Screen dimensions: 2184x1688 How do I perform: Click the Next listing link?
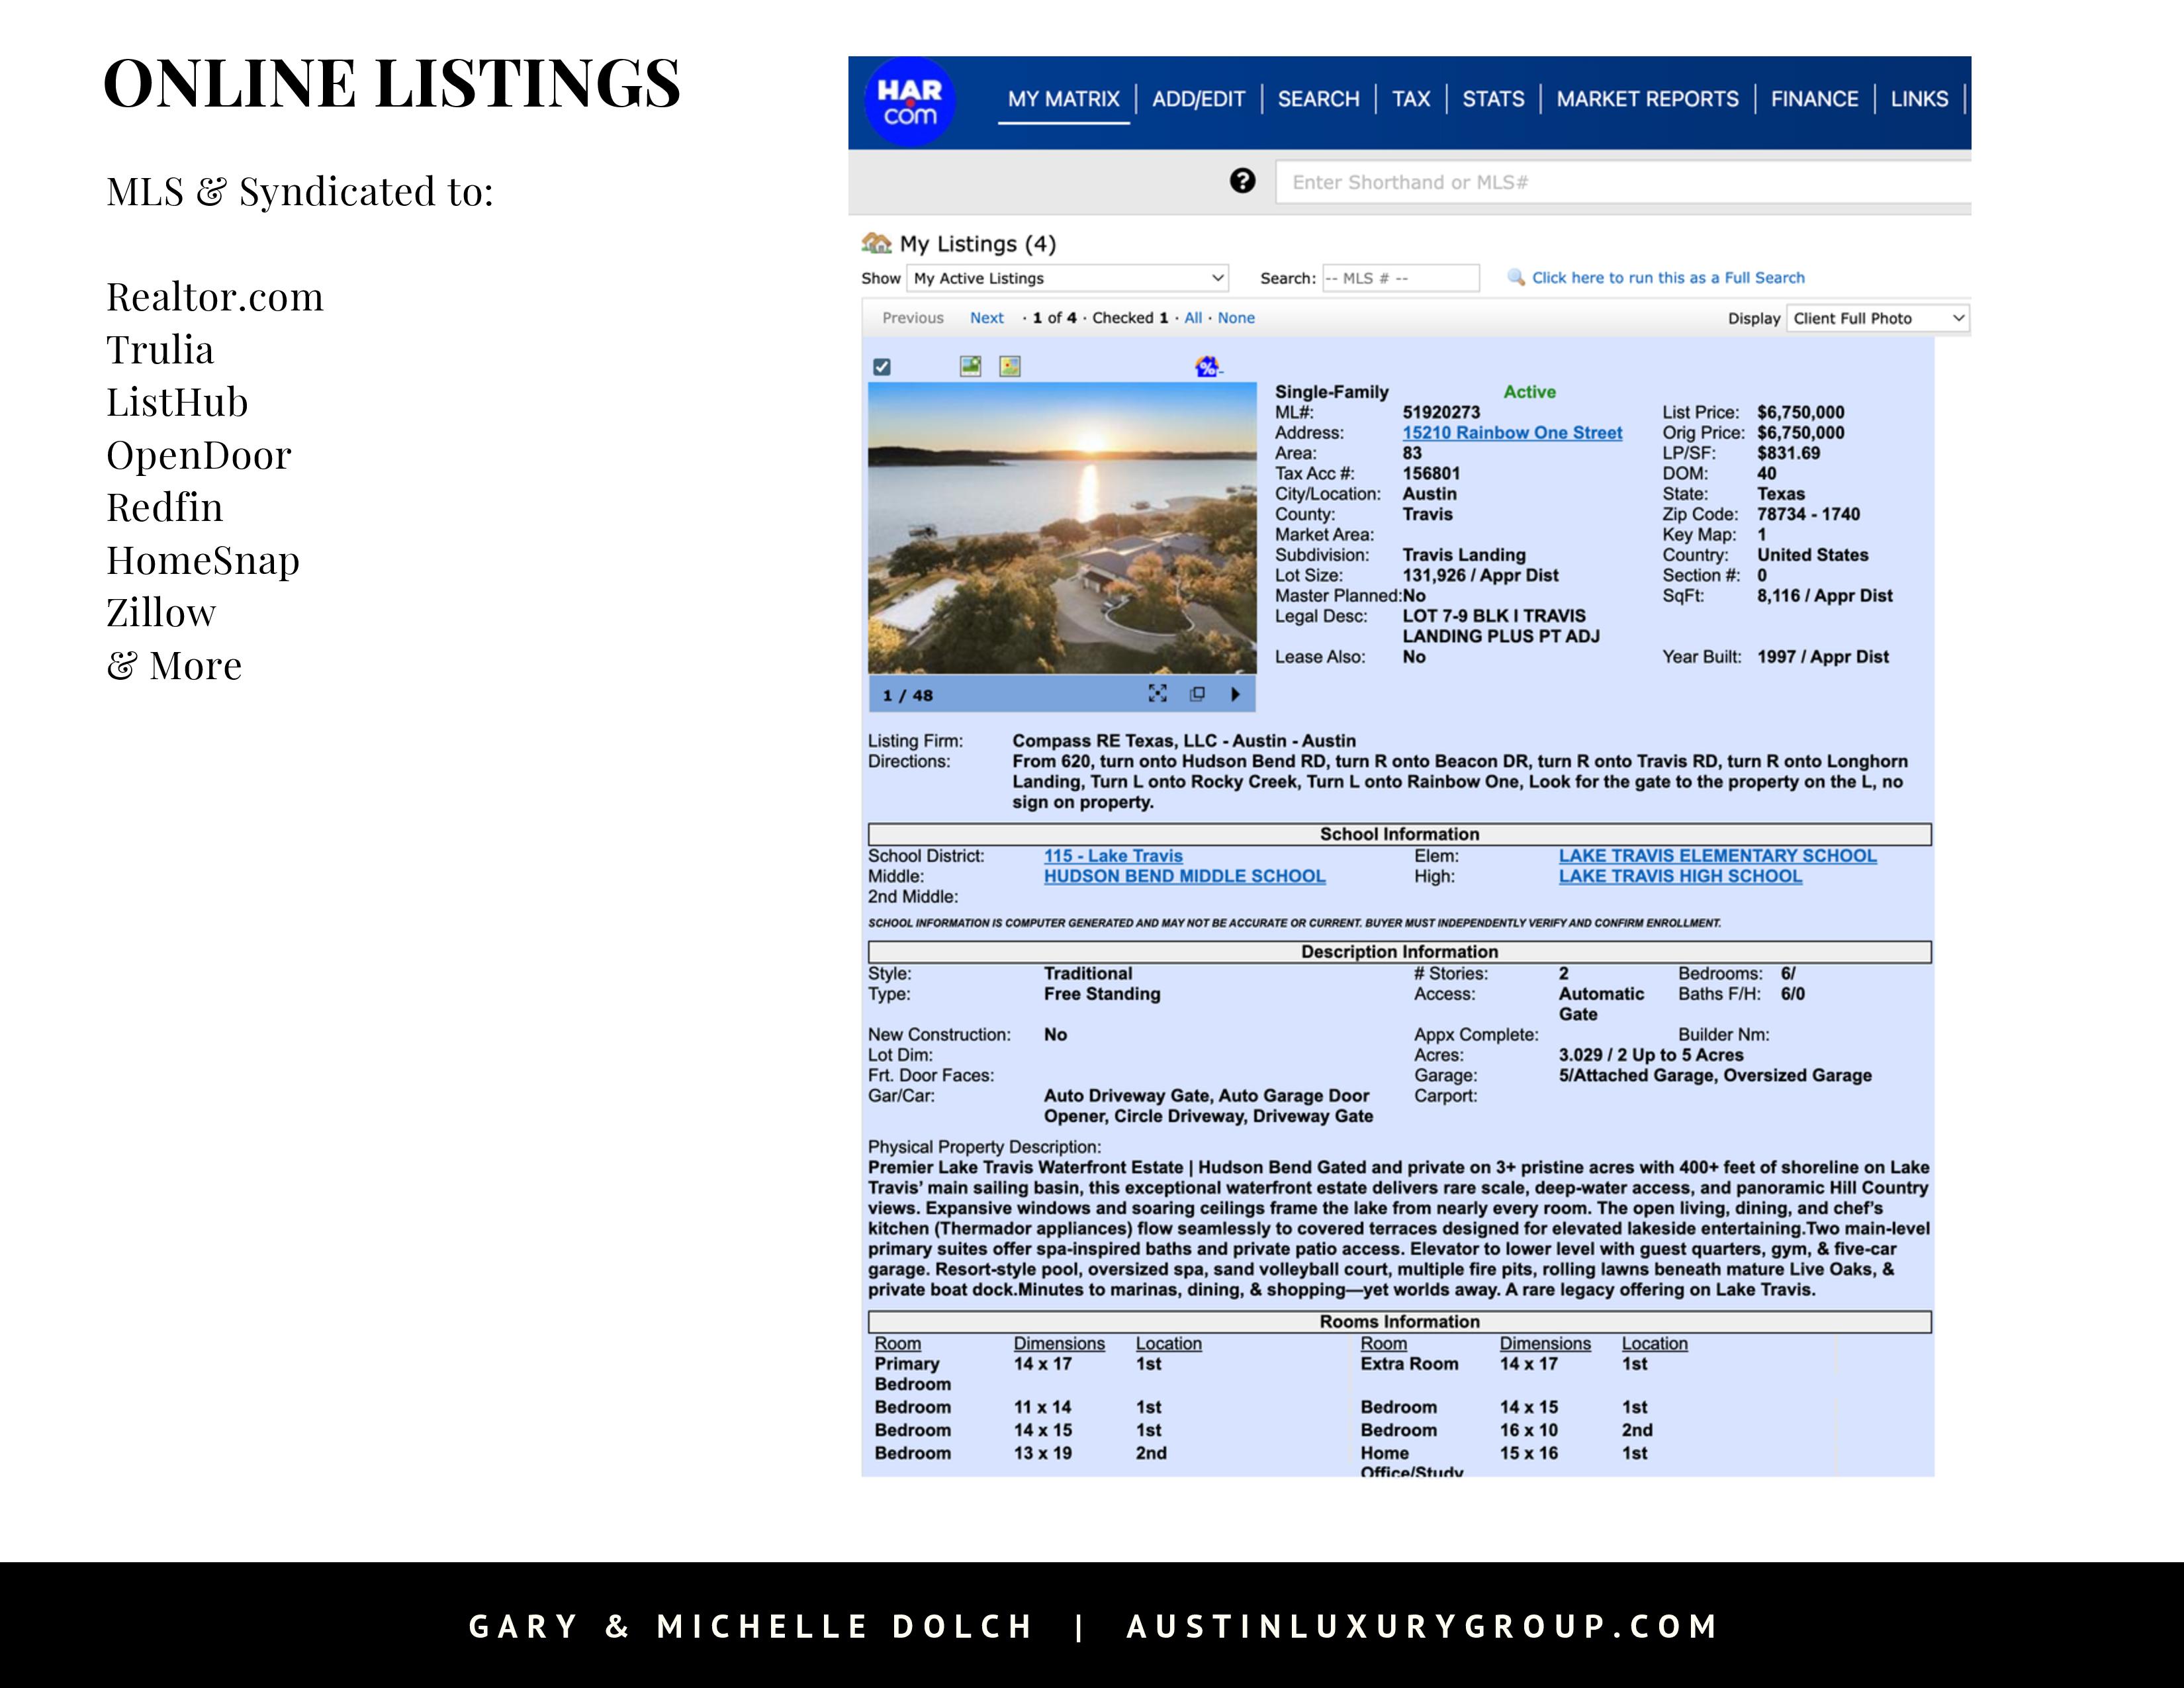point(986,318)
